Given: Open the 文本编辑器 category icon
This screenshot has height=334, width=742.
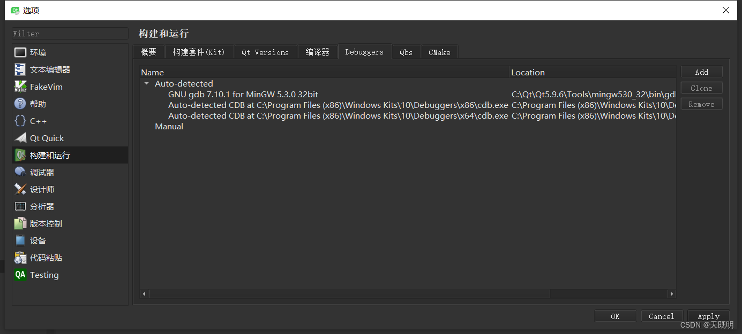Looking at the screenshot, I should [x=20, y=69].
